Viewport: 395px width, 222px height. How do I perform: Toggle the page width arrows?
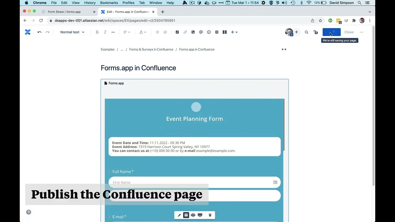pos(284,49)
